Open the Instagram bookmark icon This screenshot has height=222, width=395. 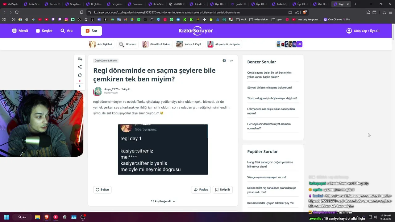tap(66, 19)
